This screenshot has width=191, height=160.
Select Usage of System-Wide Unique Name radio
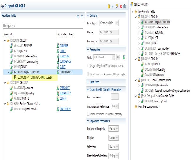click(x=88, y=66)
